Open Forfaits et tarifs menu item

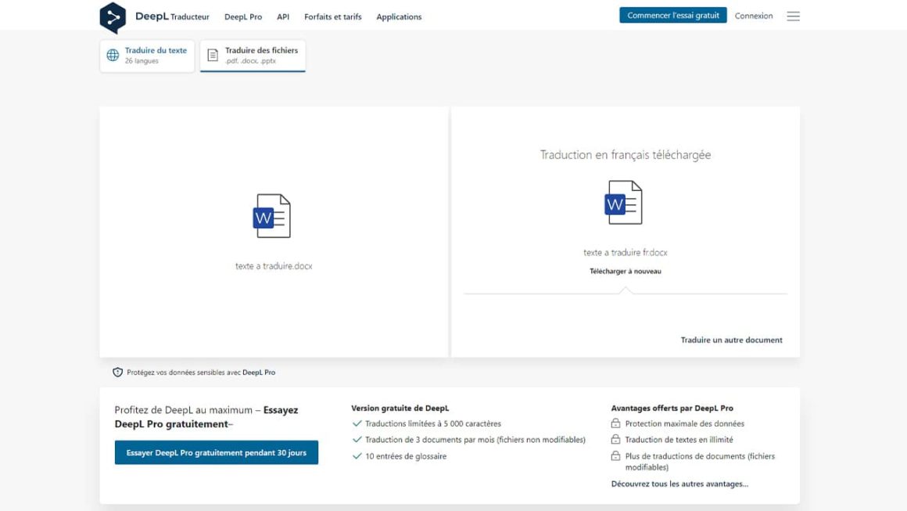(x=332, y=16)
